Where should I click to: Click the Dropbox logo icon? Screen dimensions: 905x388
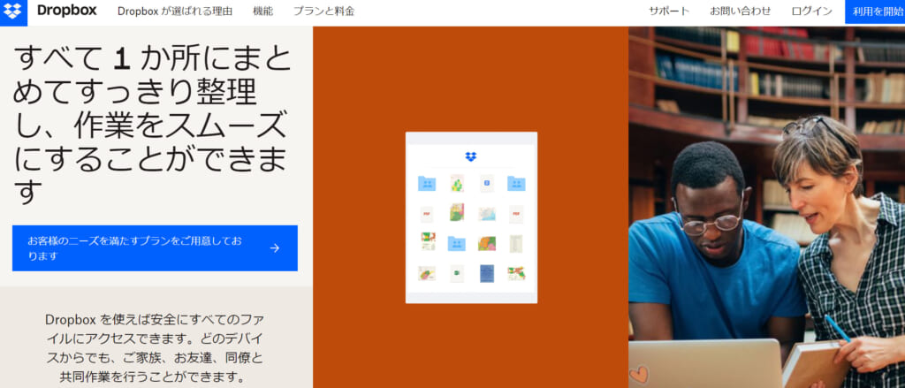tap(13, 11)
